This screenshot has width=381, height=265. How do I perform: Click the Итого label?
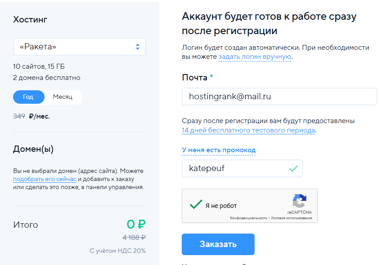(x=26, y=225)
